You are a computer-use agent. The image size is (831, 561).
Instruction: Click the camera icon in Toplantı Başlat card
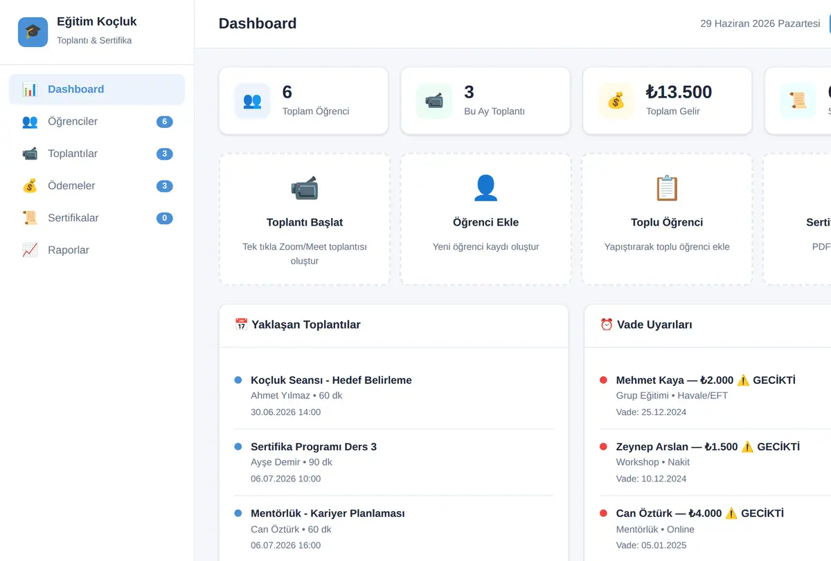tap(305, 187)
